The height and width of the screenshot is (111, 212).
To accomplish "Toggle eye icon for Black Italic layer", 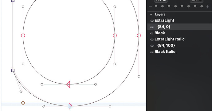I will point(152,52).
